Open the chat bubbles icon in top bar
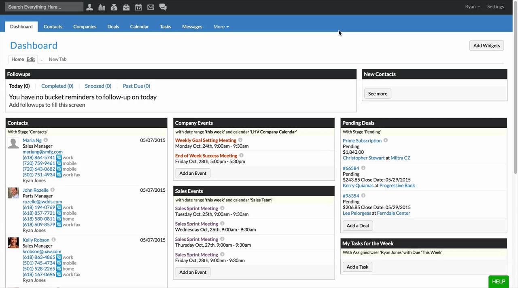Viewport: 518px width, 288px height. pos(163,7)
